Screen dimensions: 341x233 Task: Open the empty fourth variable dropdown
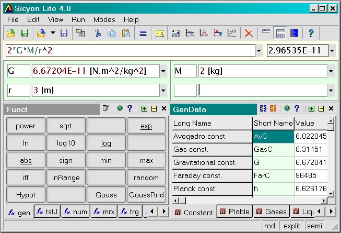coord(331,90)
